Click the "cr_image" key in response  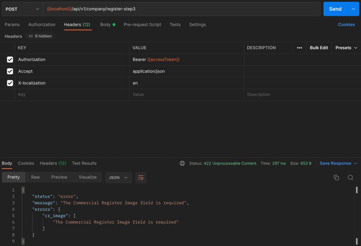point(55,216)
